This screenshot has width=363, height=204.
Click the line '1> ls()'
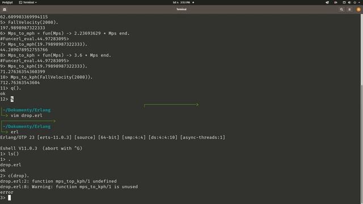coord(10,154)
